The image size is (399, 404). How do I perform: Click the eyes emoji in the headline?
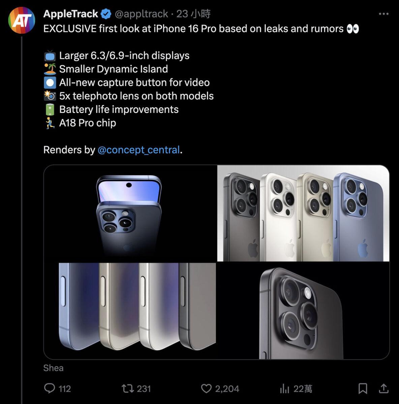(352, 29)
